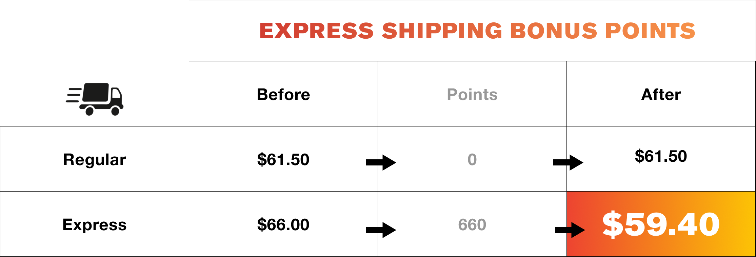756x257 pixels.
Task: Select the grey Points column header
Action: tap(472, 95)
